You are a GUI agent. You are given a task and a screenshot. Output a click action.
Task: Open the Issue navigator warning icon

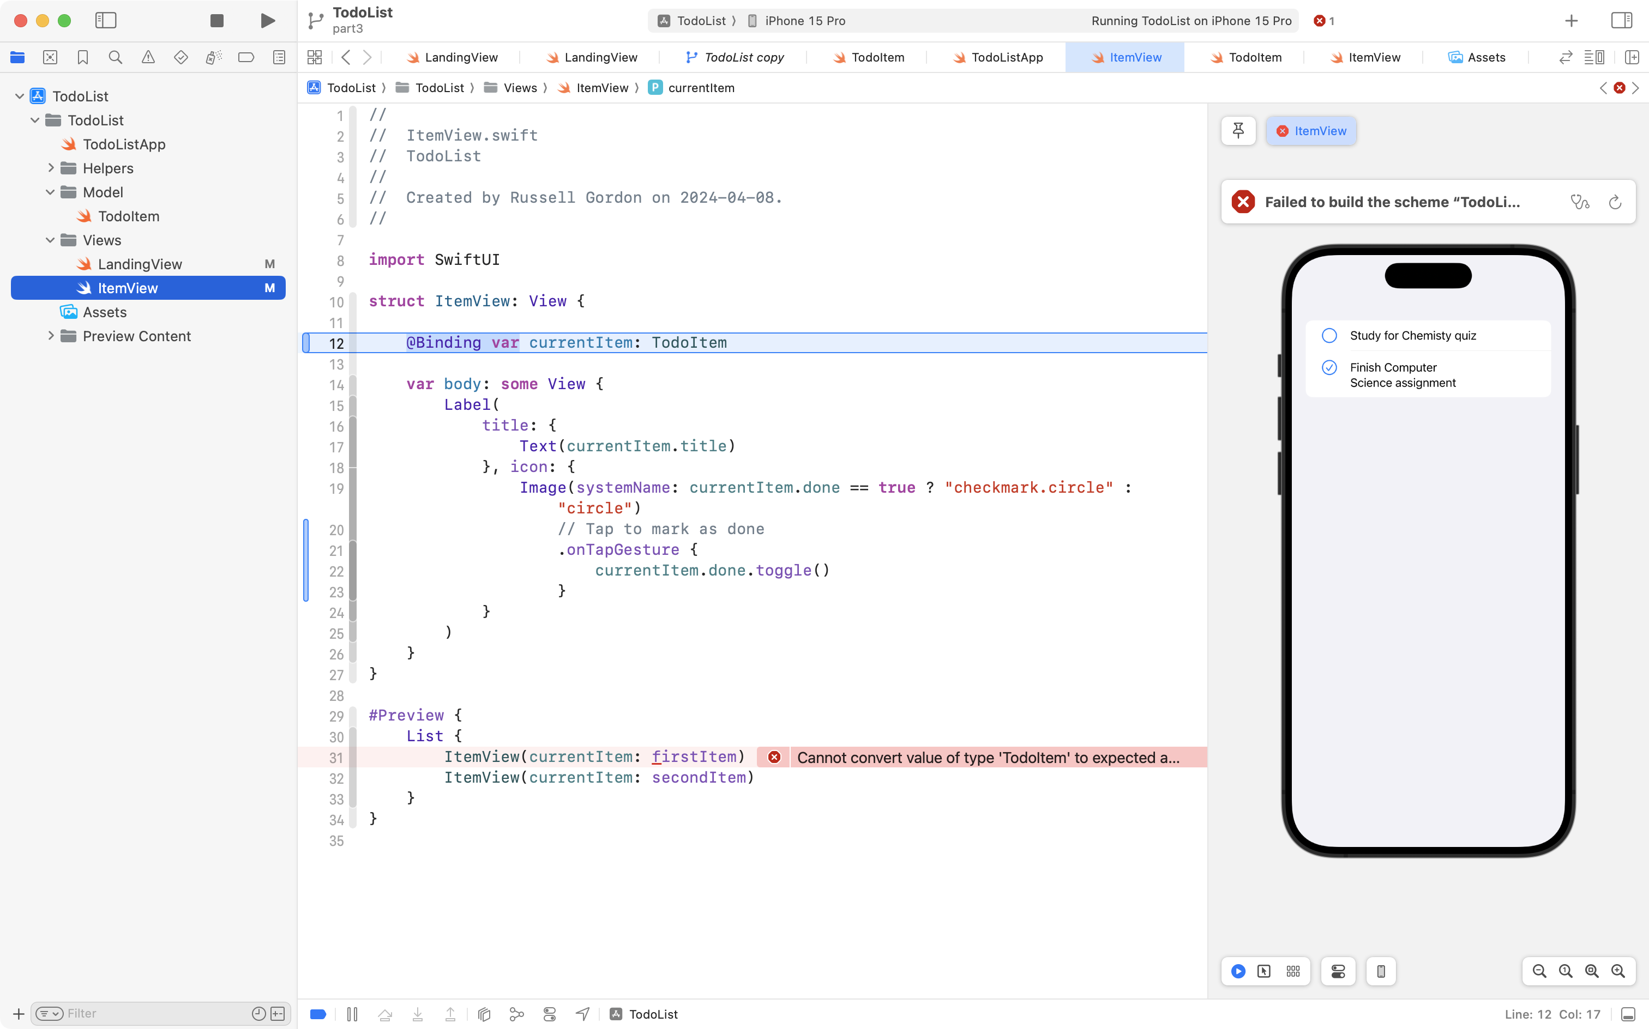tap(148, 57)
